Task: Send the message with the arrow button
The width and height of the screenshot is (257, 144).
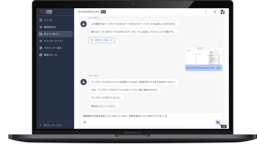Action: (218, 122)
